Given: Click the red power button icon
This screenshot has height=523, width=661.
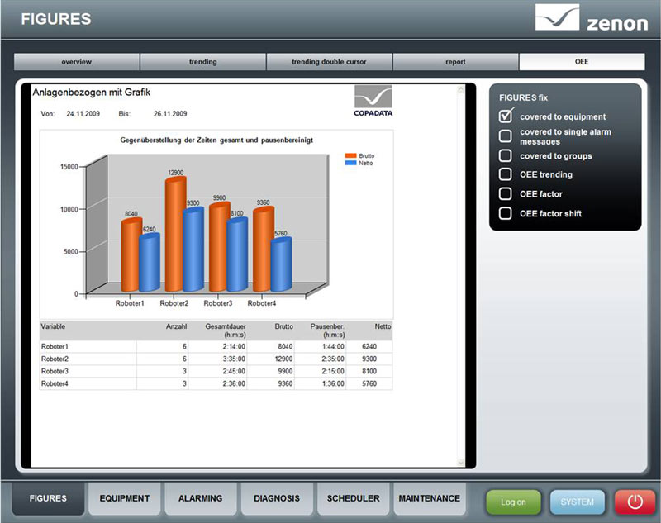Looking at the screenshot, I should 635,502.
